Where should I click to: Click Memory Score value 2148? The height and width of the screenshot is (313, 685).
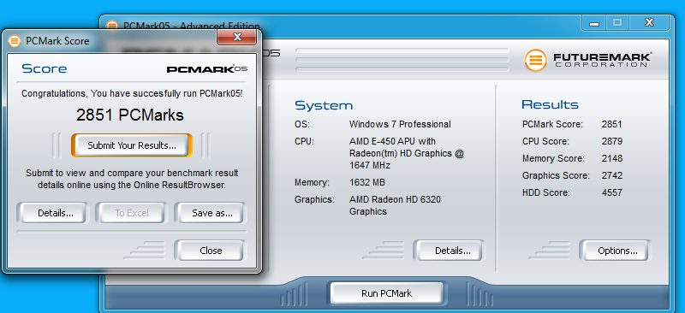click(611, 158)
